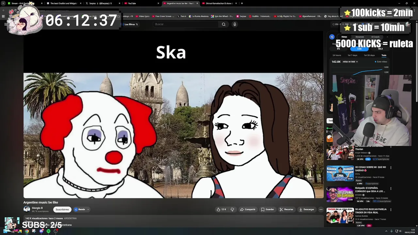Select the 'Todo' stats range
This screenshot has width=418, height=235.
click(384, 55)
